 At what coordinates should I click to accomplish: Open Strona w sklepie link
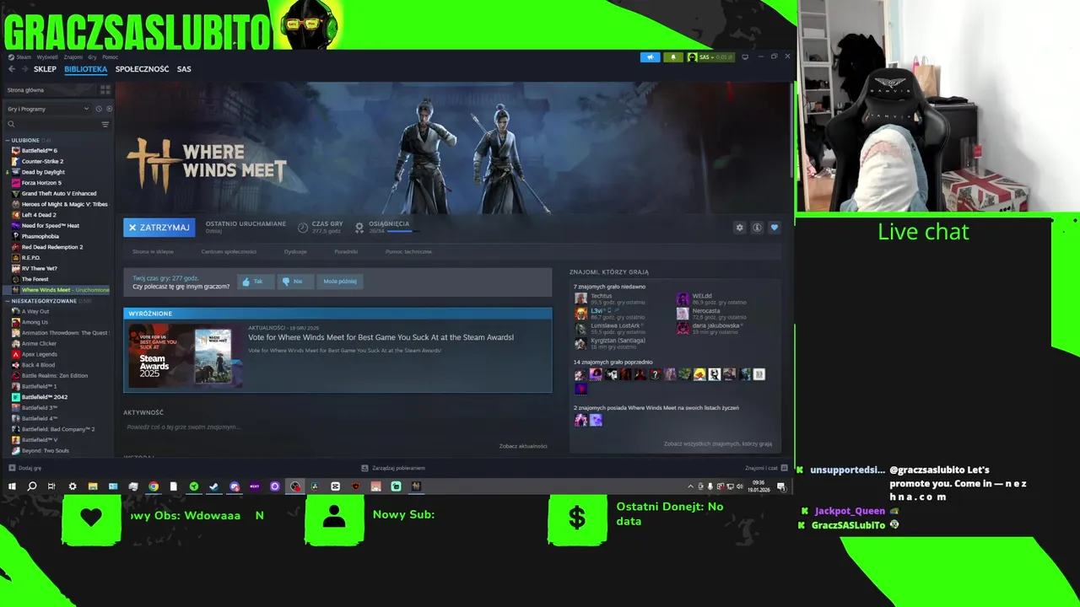[x=153, y=251]
